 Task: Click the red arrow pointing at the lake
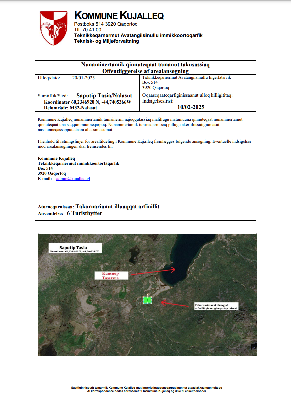tap(154, 271)
